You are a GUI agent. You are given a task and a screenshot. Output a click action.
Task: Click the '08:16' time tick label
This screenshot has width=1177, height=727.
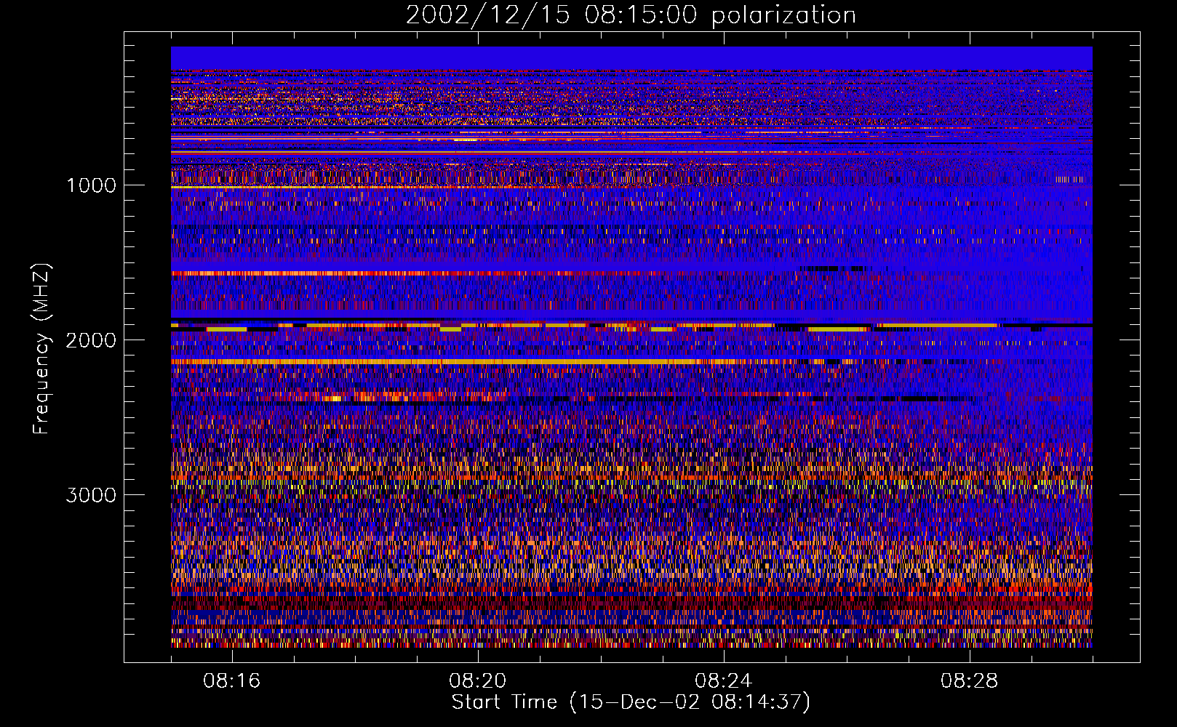232,681
